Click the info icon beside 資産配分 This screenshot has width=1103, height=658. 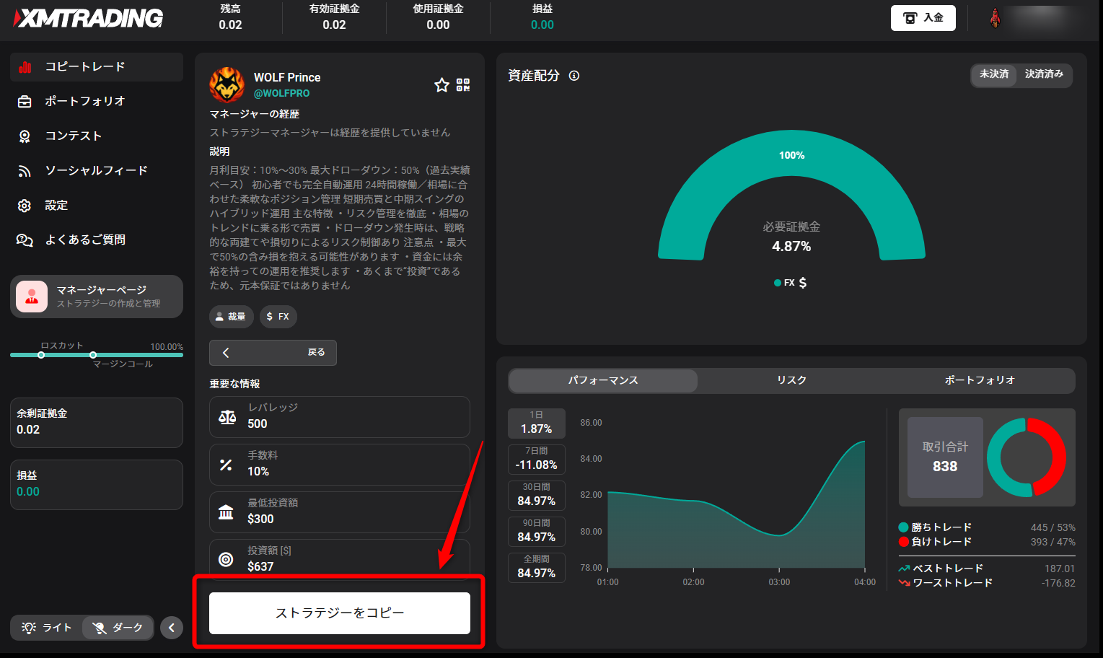574,76
